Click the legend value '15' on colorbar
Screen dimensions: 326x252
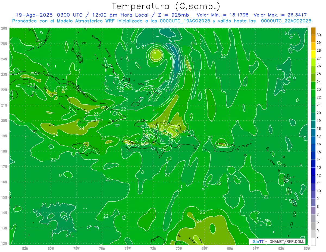coord(319,152)
